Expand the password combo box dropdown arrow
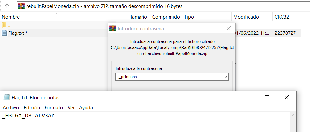 225,77
